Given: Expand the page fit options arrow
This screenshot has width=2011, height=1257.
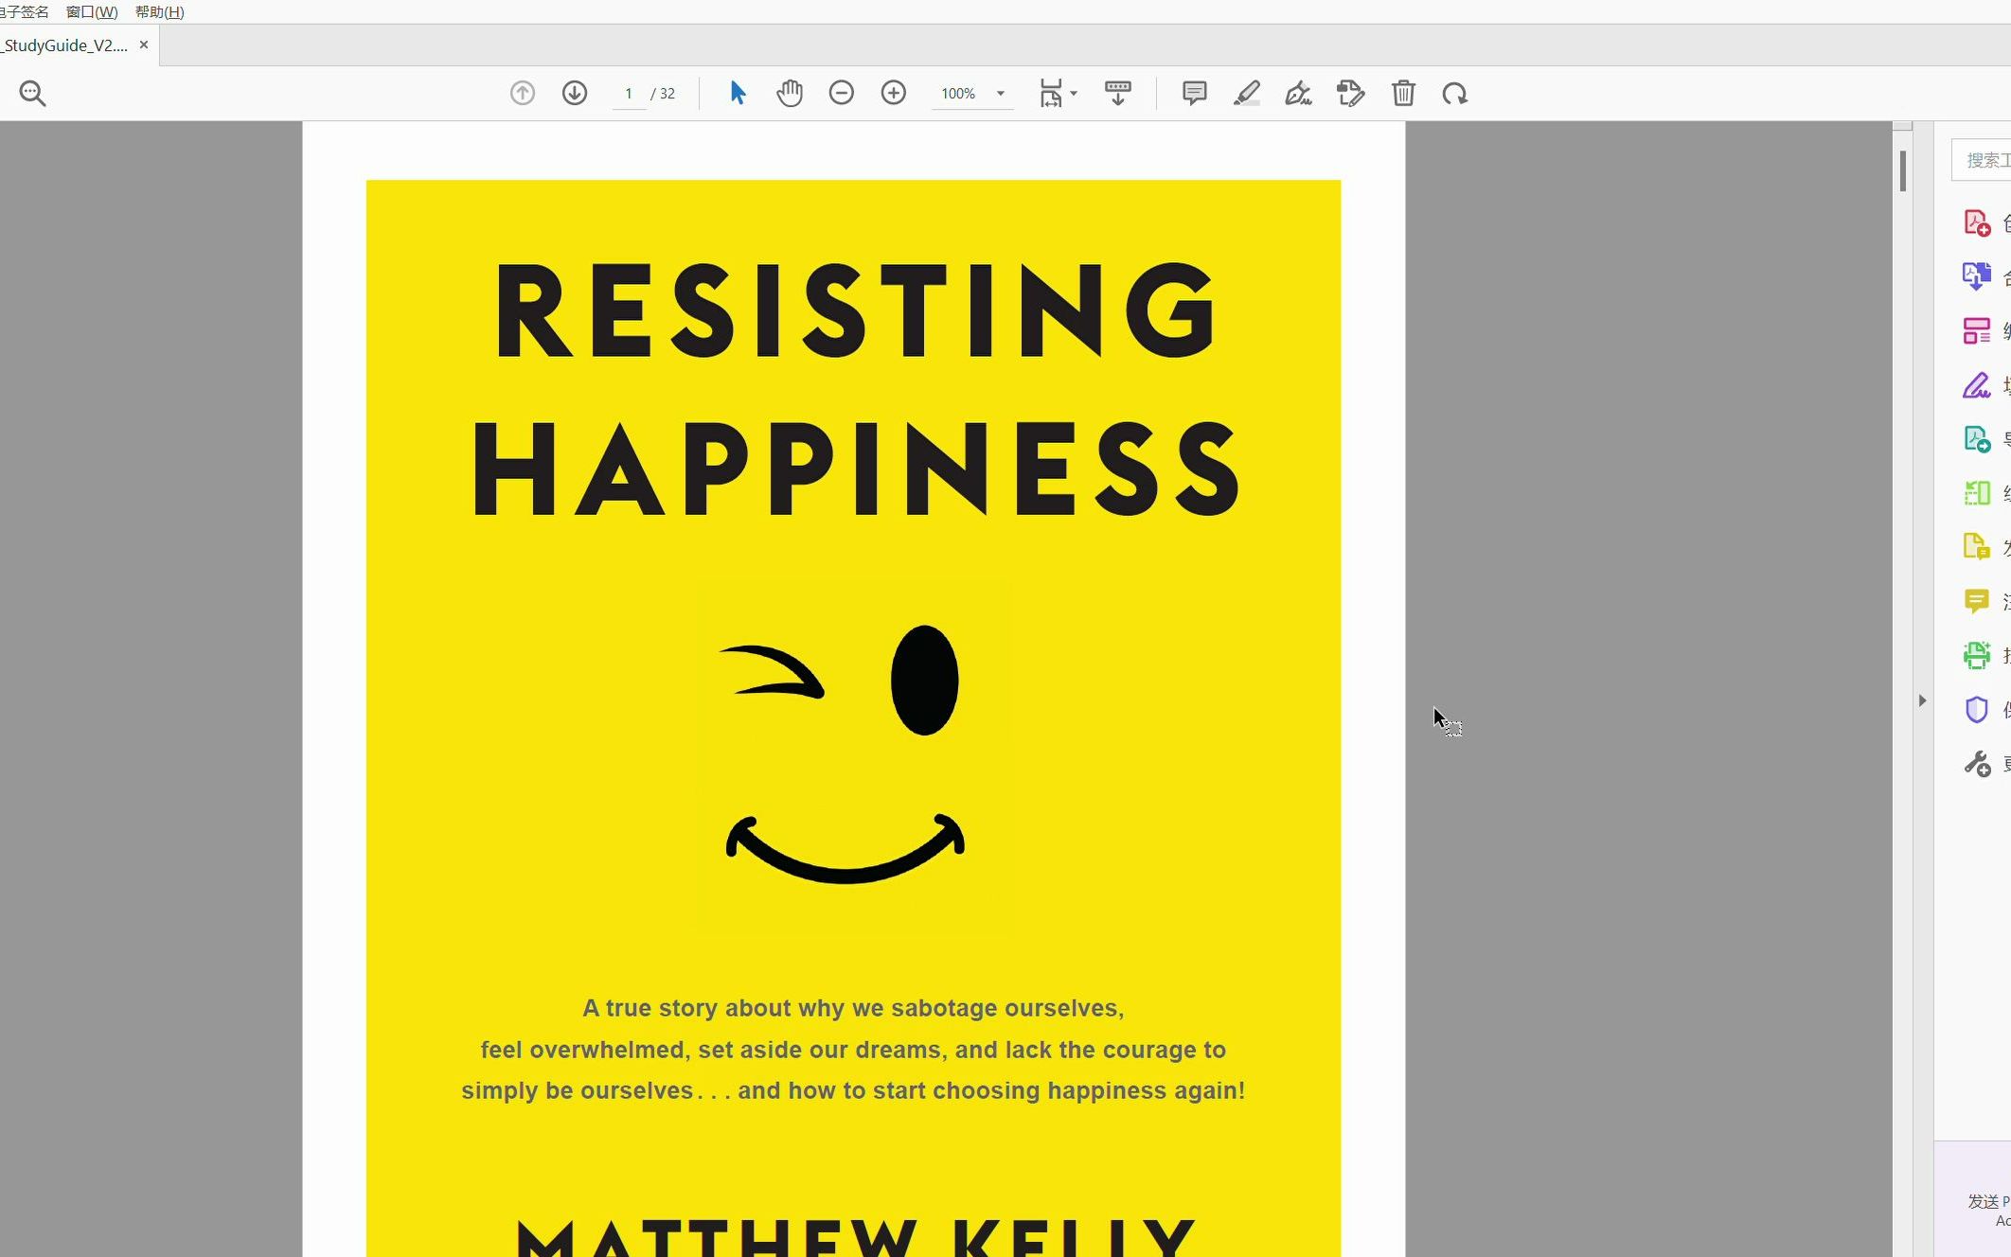Looking at the screenshot, I should pos(1074,93).
